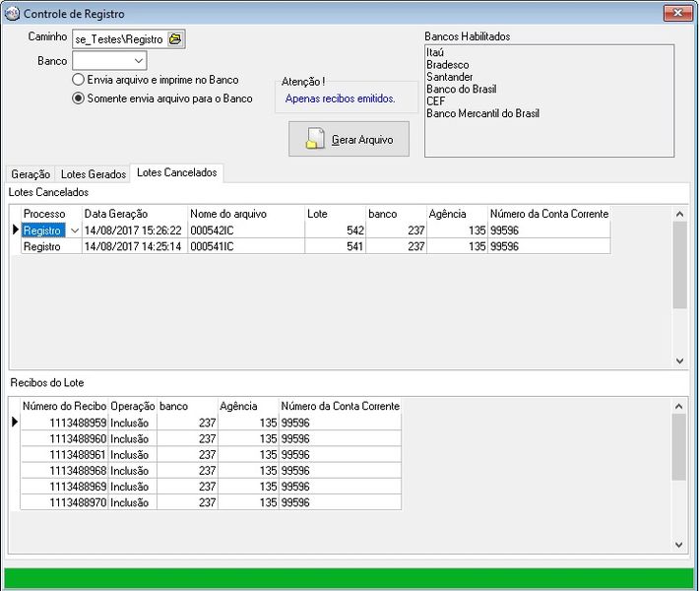The image size is (700, 591).
Task: Close the Controle de Registro window
Action: click(x=676, y=14)
